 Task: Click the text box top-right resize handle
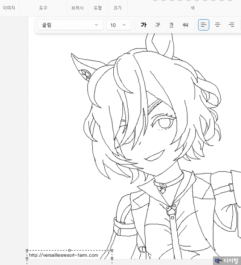[x=112, y=250]
